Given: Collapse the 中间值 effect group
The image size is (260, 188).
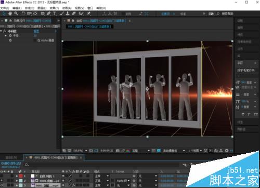Looking at the screenshot, I should pos(2,31).
